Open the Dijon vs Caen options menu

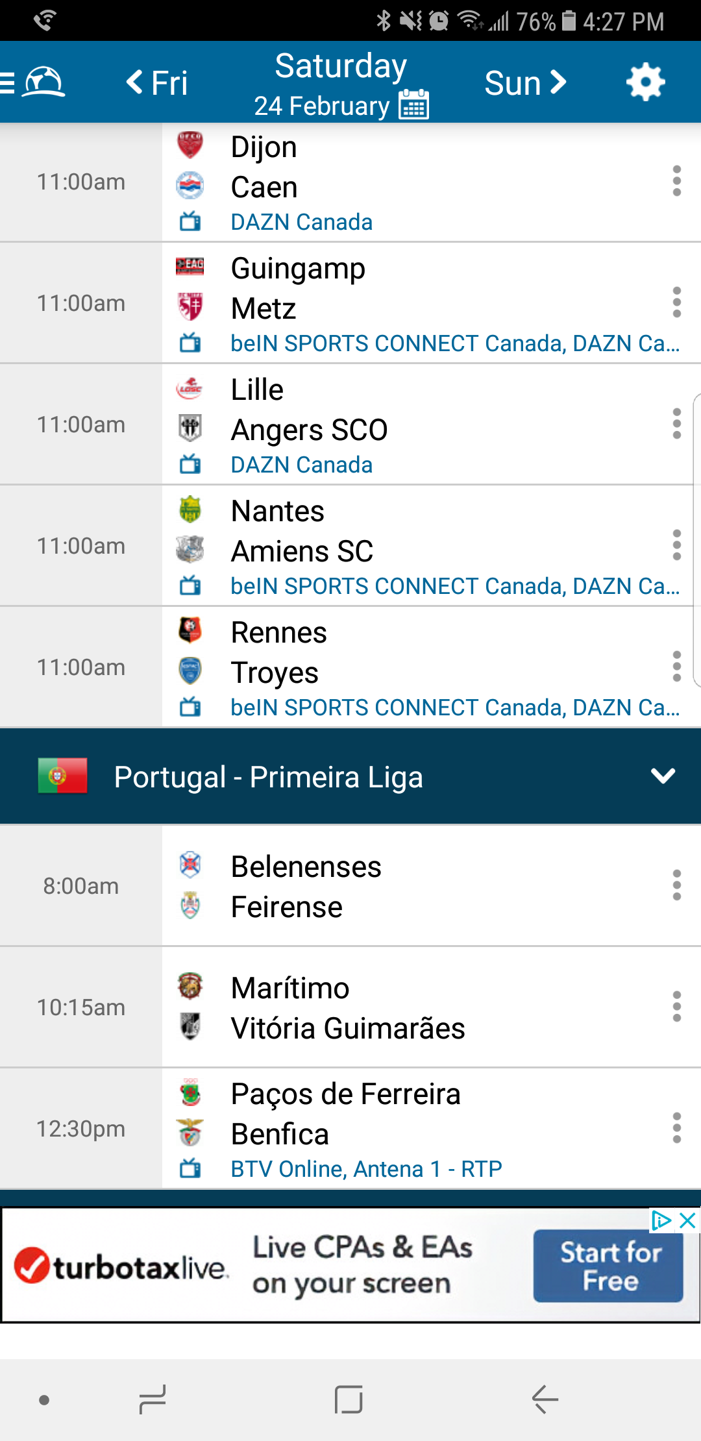(x=676, y=181)
